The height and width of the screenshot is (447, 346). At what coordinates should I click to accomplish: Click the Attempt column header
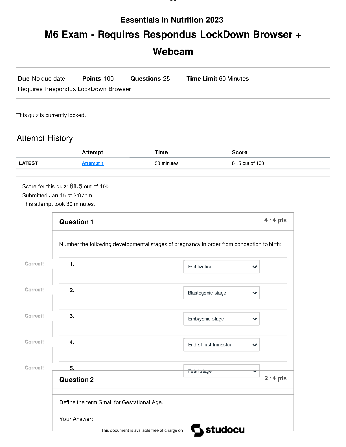[92, 152]
